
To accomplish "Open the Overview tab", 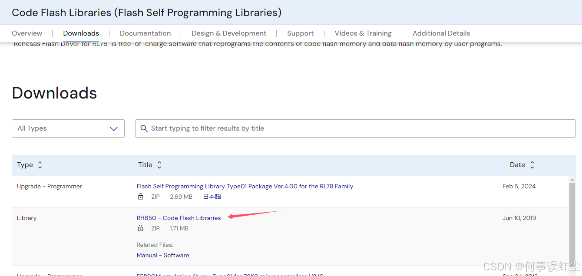I will [x=27, y=33].
